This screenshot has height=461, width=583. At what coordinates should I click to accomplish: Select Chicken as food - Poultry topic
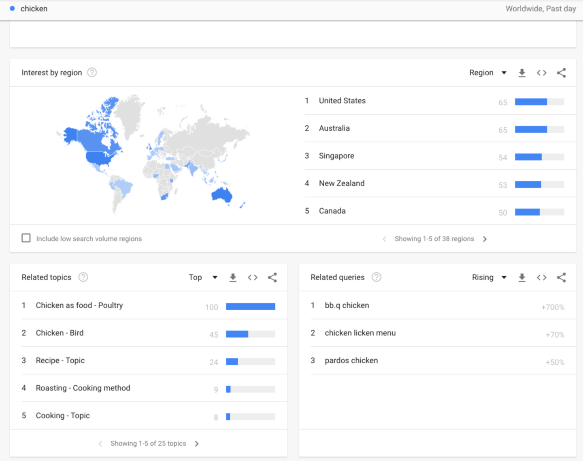point(79,305)
